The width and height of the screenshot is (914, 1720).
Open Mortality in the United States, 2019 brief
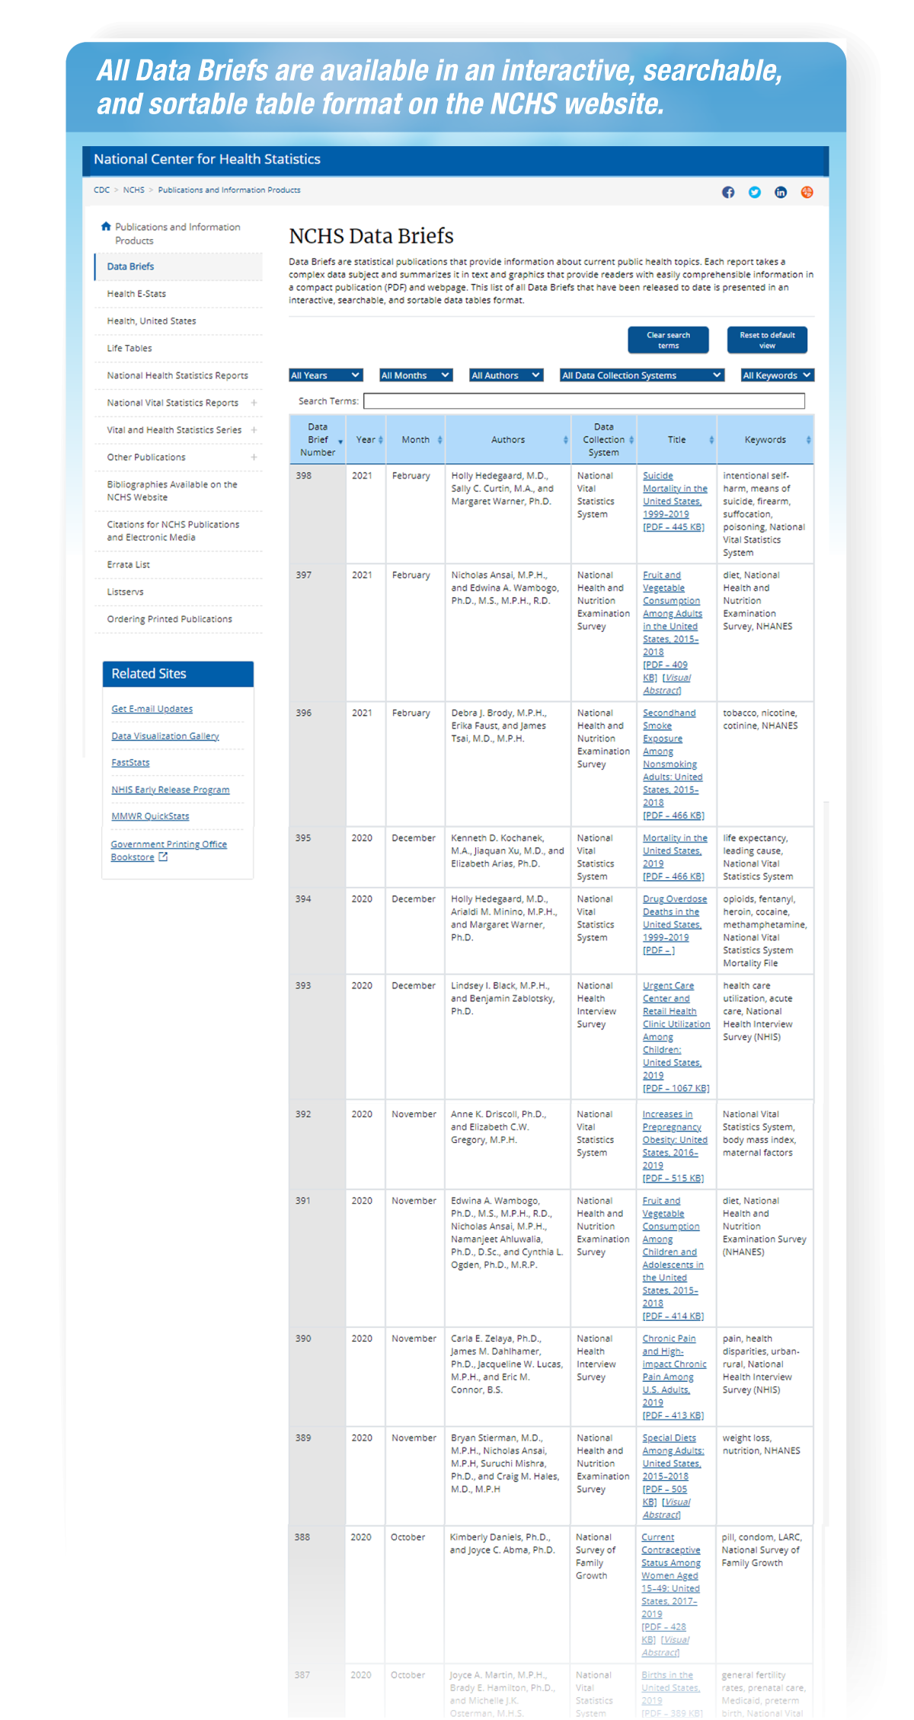tap(675, 857)
